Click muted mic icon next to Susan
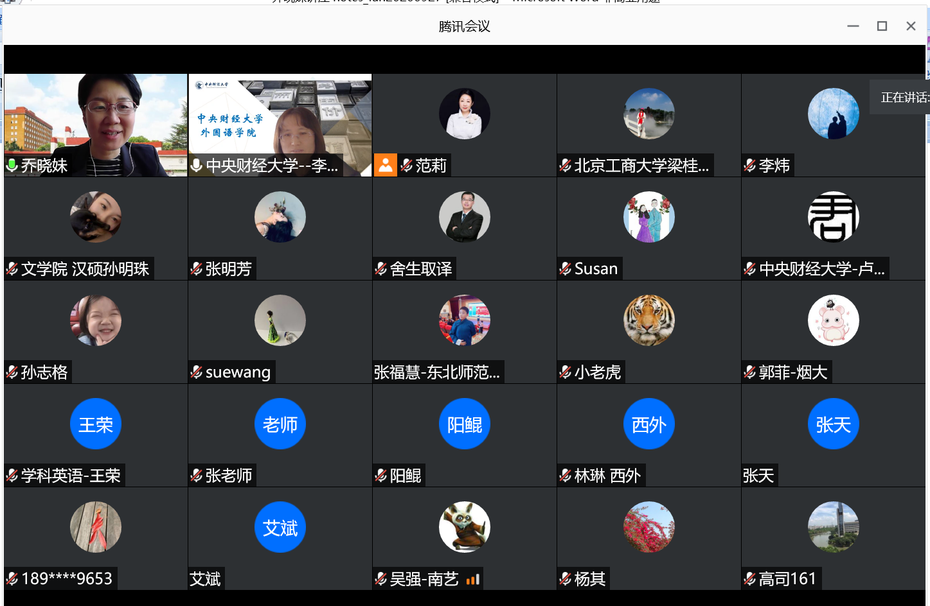 pos(565,269)
